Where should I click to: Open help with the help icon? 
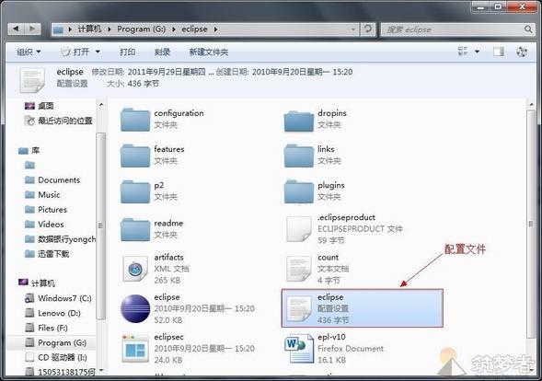tap(521, 52)
